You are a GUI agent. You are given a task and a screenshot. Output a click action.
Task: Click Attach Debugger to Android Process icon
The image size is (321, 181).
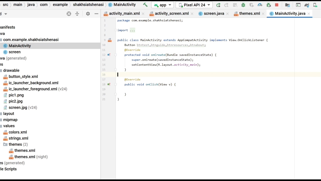click(269, 5)
